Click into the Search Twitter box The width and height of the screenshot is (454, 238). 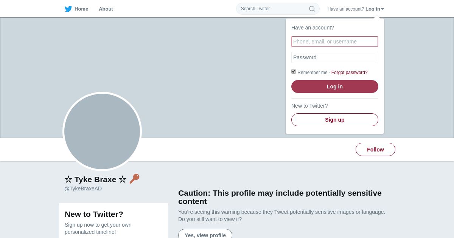pyautogui.click(x=273, y=9)
